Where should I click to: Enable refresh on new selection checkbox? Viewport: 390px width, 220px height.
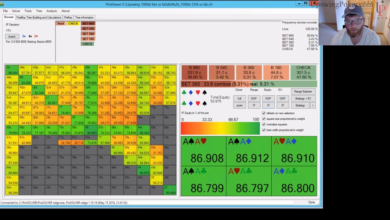coord(263,113)
